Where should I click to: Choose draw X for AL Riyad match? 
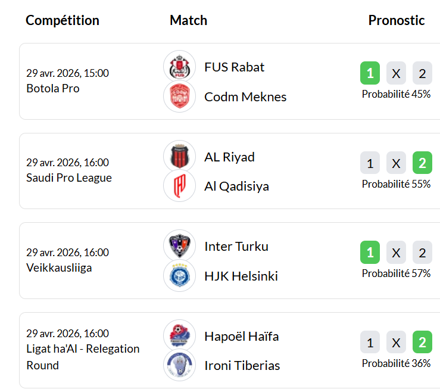click(x=396, y=163)
